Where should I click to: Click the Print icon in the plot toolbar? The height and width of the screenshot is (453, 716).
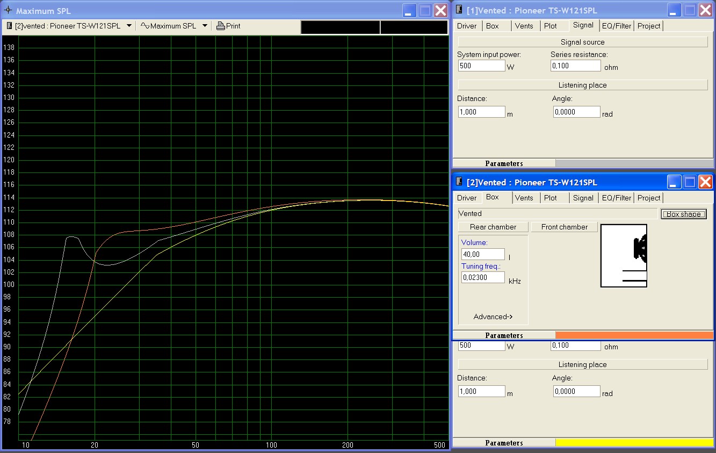[221, 26]
